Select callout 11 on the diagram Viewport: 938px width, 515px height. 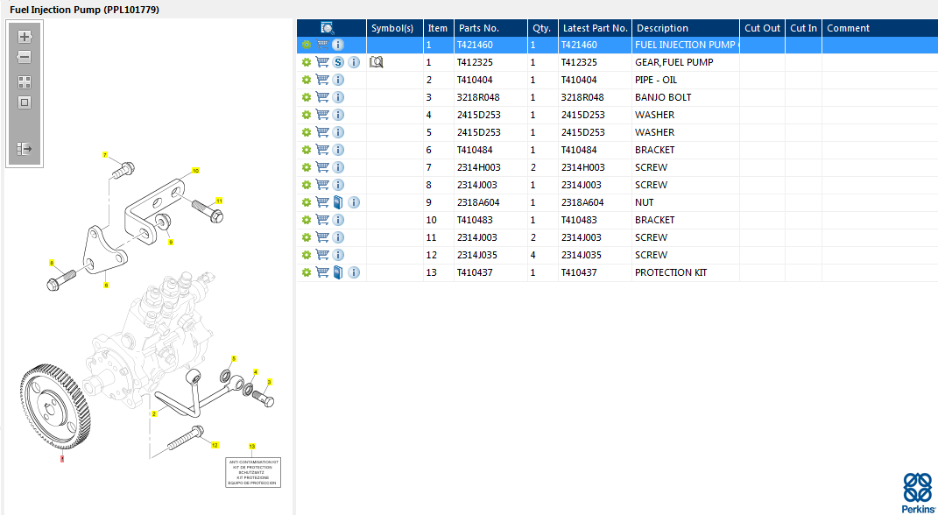pyautogui.click(x=219, y=201)
